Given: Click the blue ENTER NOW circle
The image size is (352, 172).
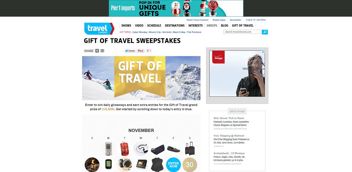Looking at the screenshot, I should (173, 165).
